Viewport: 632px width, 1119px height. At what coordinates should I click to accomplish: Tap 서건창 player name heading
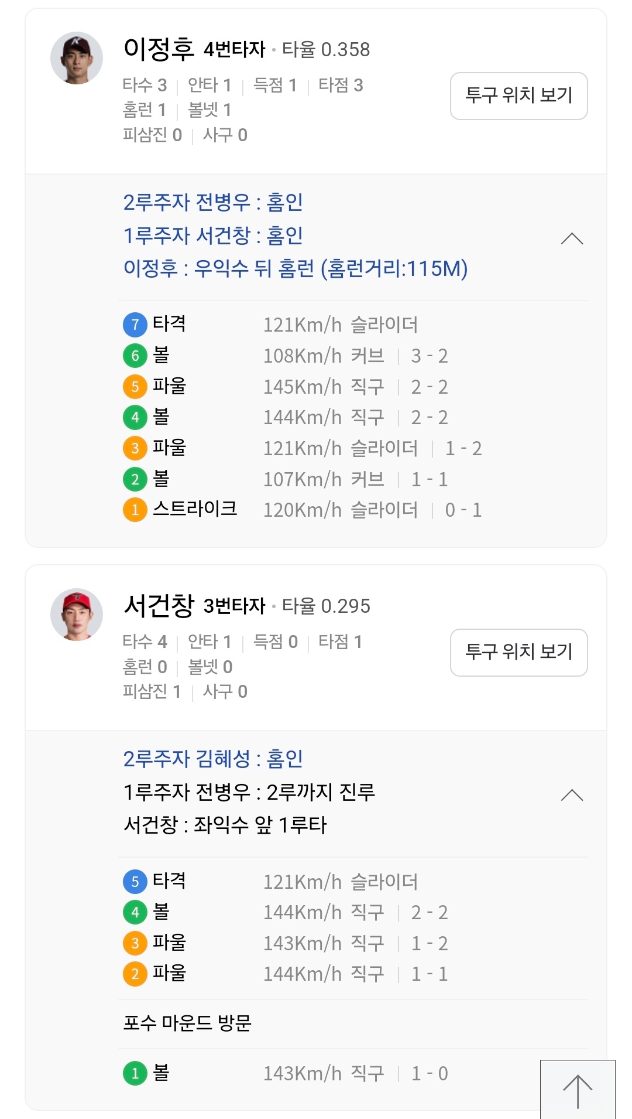pos(159,606)
